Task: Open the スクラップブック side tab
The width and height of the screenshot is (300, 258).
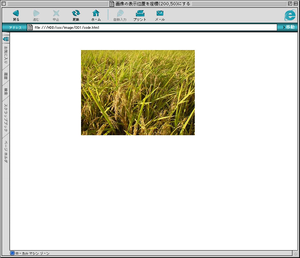Action: pyautogui.click(x=6, y=117)
